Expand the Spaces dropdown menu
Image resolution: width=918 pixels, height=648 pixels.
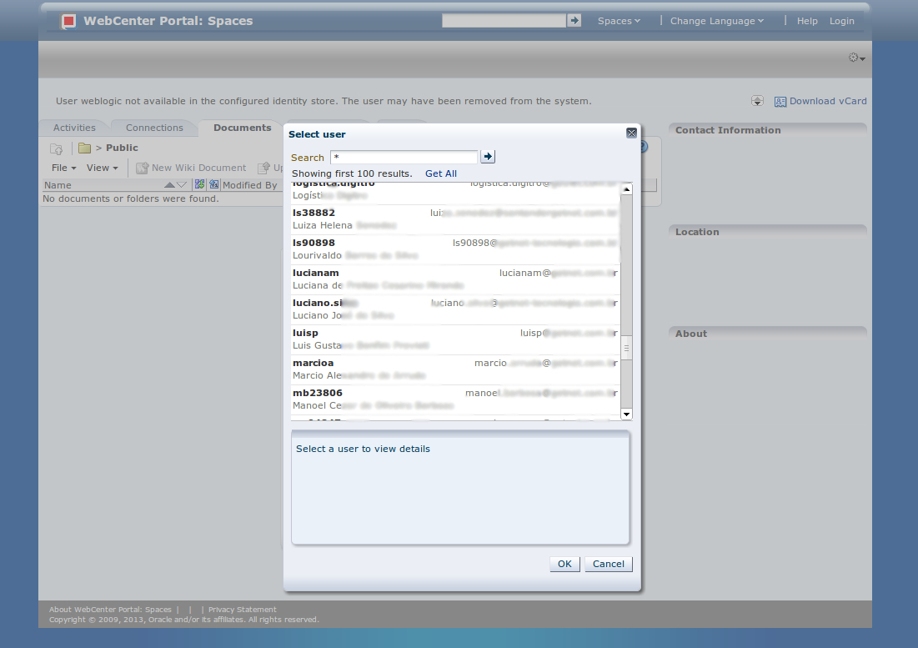pos(619,22)
